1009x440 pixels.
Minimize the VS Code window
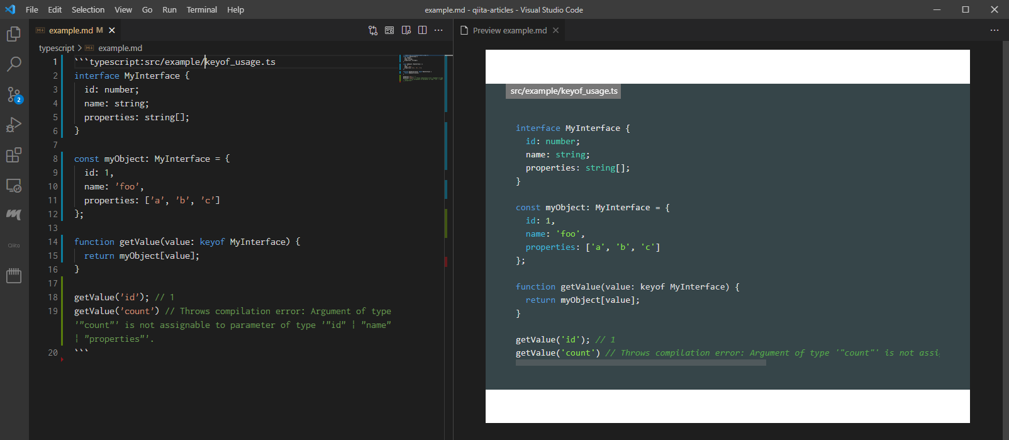pos(937,9)
